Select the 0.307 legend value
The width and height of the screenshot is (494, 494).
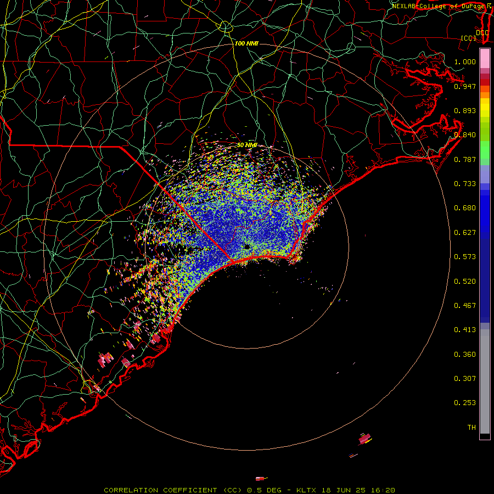(x=465, y=378)
